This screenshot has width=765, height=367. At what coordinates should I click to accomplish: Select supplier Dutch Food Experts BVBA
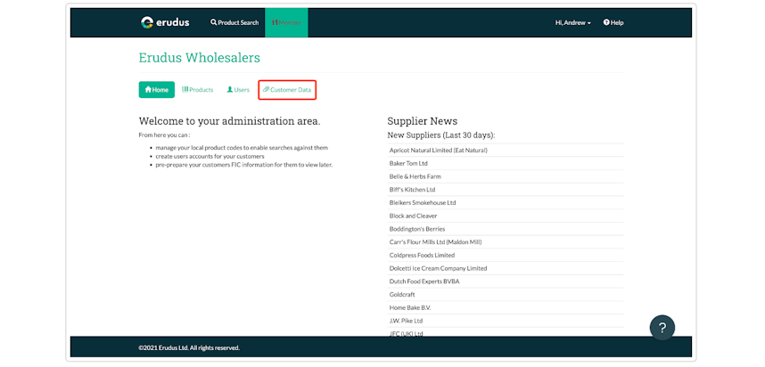coord(505,281)
